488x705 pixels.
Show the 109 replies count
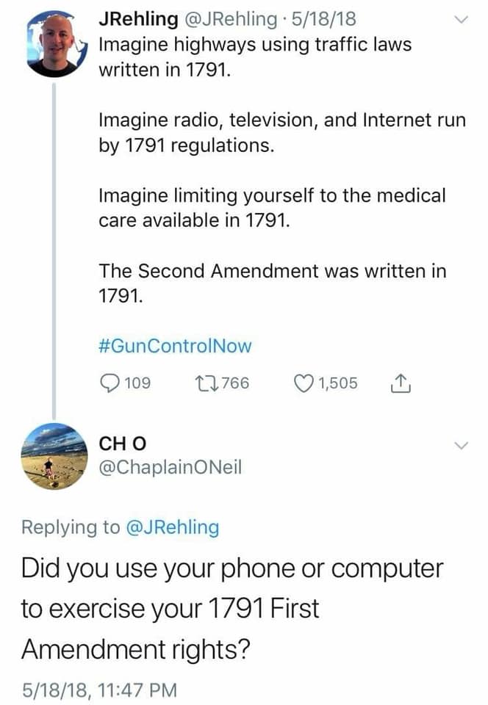137,383
